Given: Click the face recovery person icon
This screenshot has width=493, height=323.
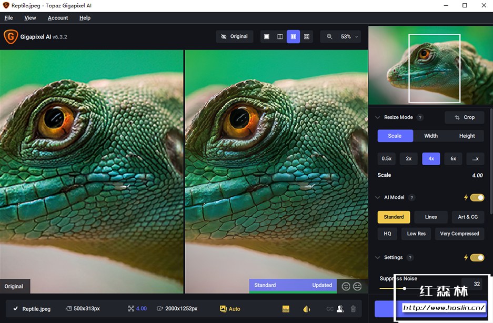Looking at the screenshot, I should click(340, 309).
